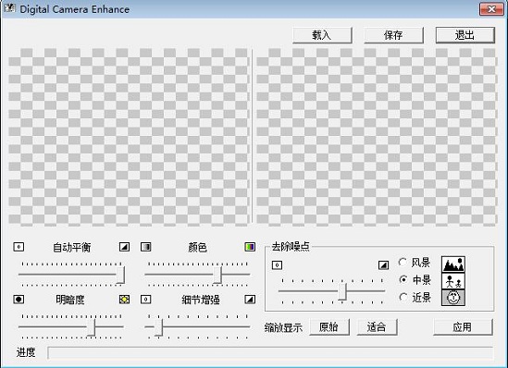This screenshot has width=508, height=368.
Task: Click the minimum icon left of 自动平衡
Action: coord(19,247)
